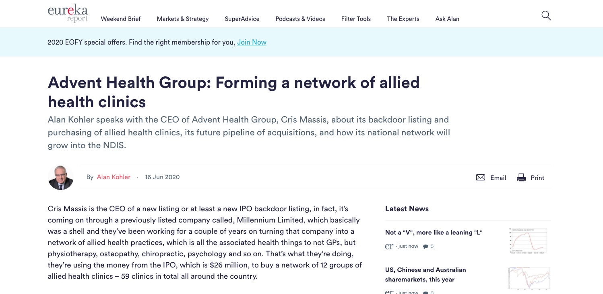The width and height of the screenshot is (603, 294).
Task: Click Alan Kohler's profile photo
Action: pyautogui.click(x=60, y=177)
